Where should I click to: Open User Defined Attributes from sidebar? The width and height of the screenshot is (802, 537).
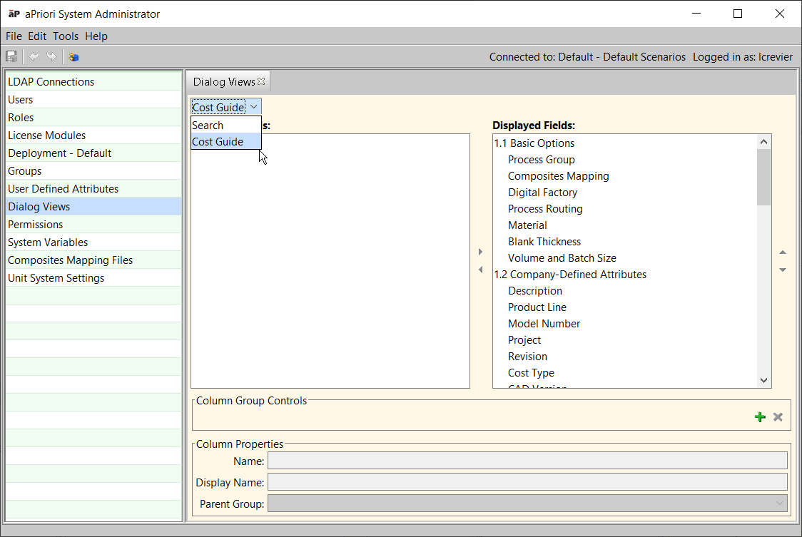coord(64,189)
